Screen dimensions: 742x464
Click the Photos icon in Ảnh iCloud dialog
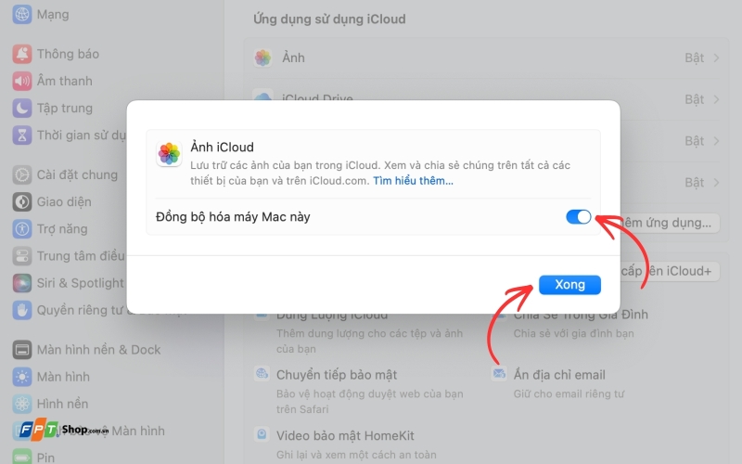click(x=169, y=154)
